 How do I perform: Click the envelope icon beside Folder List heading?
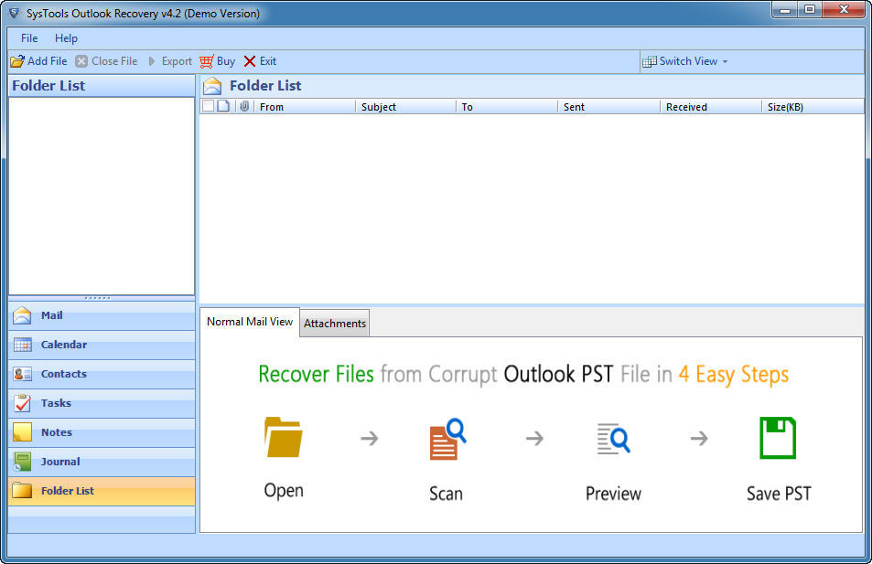coord(212,86)
